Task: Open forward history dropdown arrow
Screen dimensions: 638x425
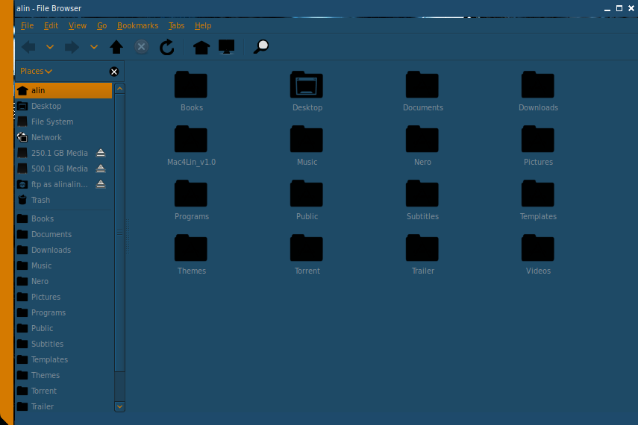Action: pos(94,47)
